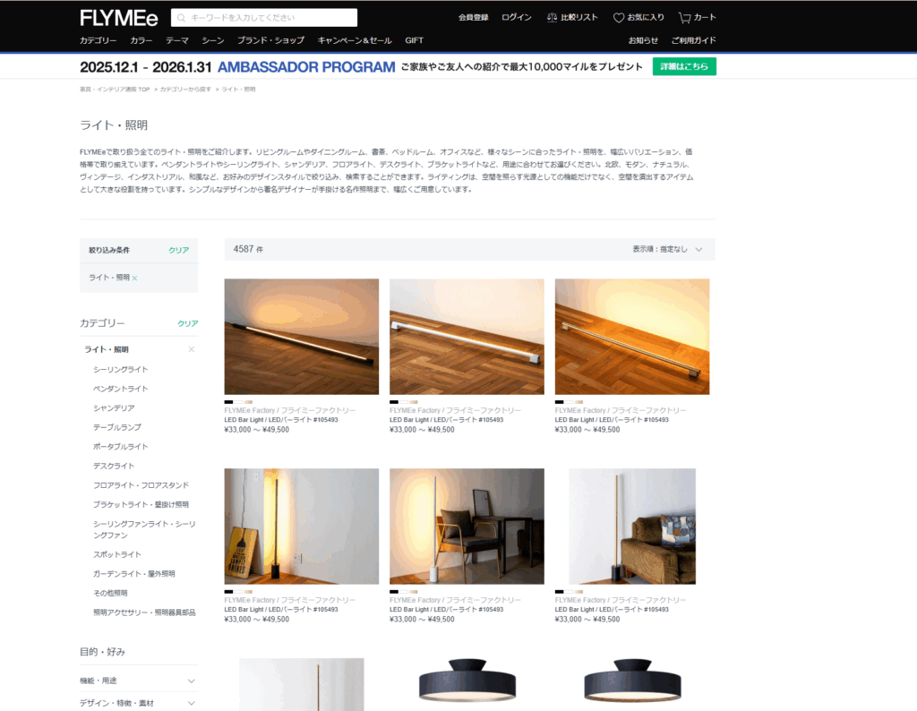Viewport: 917px width, 711px height.
Task: Select the シャンデリア category filter
Action: click(x=114, y=407)
